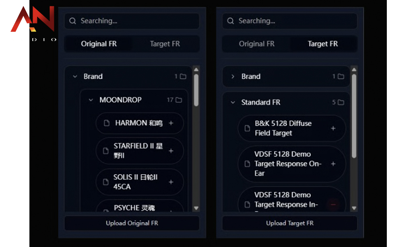Viewport: 409px width, 247px height.
Task: Add B&K 5128 Diffuse Field Target
Action: click(x=333, y=128)
